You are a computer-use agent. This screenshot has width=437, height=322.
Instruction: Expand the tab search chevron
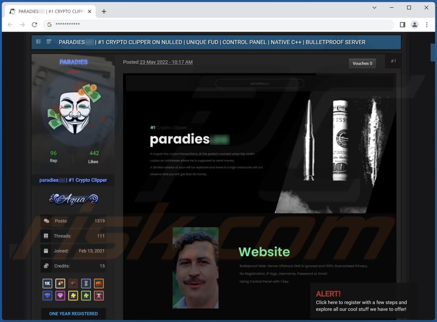click(x=374, y=8)
